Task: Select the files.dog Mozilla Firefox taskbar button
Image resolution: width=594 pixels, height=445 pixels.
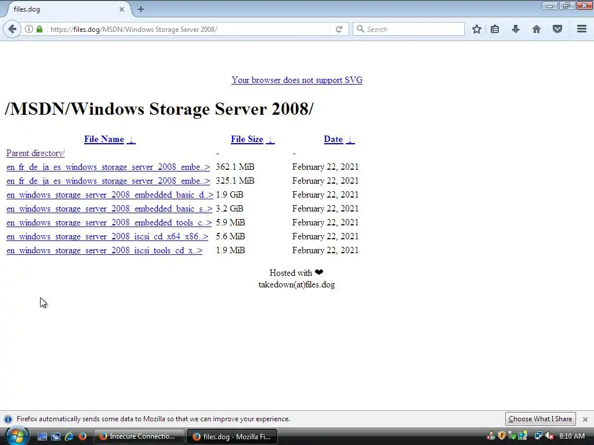Action: [x=232, y=436]
